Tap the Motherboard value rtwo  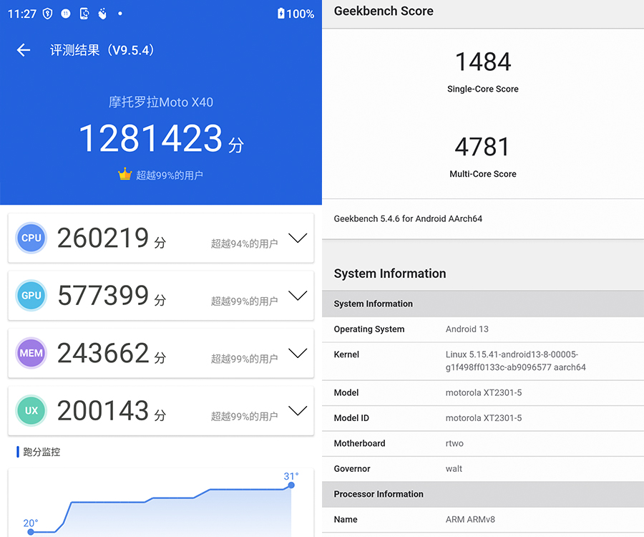[x=454, y=444]
